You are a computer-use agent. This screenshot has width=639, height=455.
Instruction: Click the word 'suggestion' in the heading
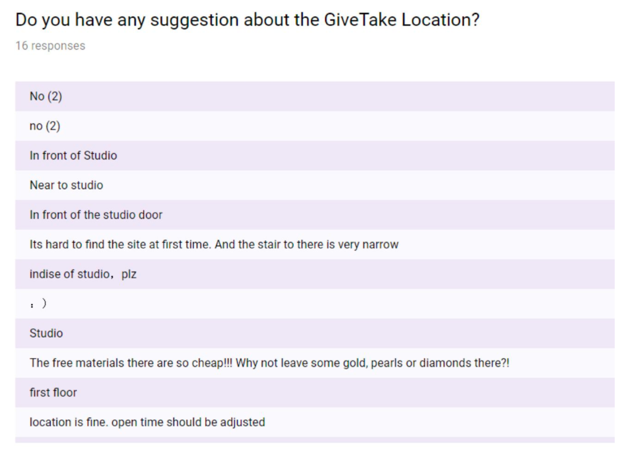click(194, 21)
